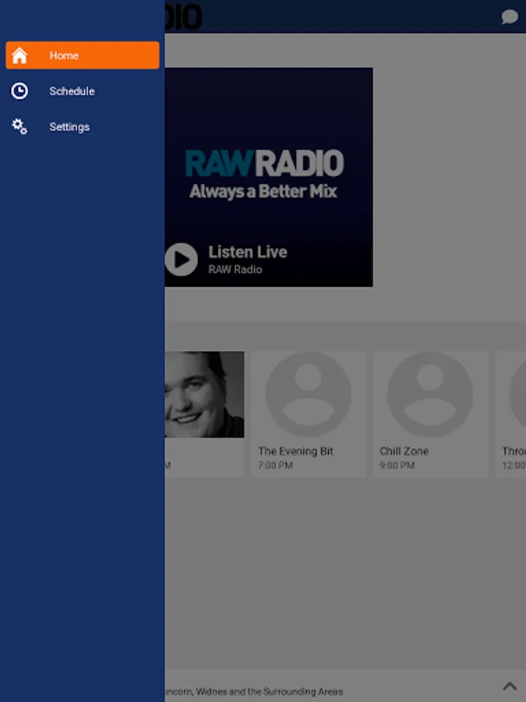Play the Listen Live stream
The height and width of the screenshot is (702, 526).
181,259
